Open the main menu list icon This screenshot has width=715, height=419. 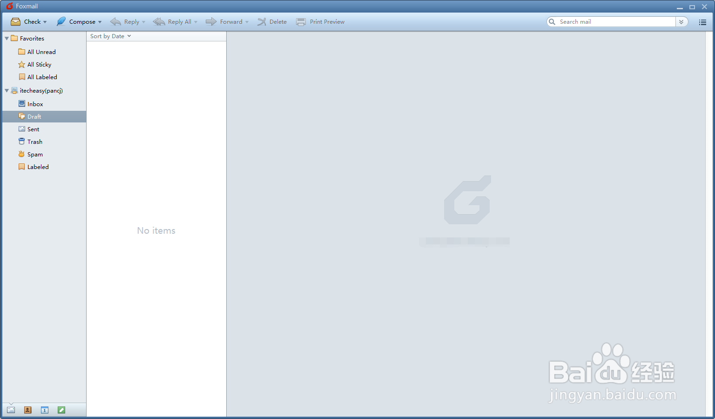(702, 22)
